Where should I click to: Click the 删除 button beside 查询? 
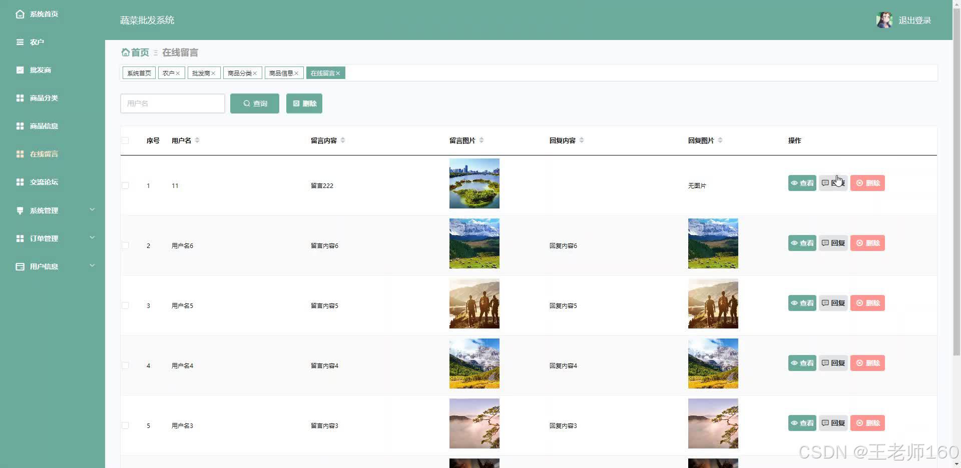click(304, 103)
